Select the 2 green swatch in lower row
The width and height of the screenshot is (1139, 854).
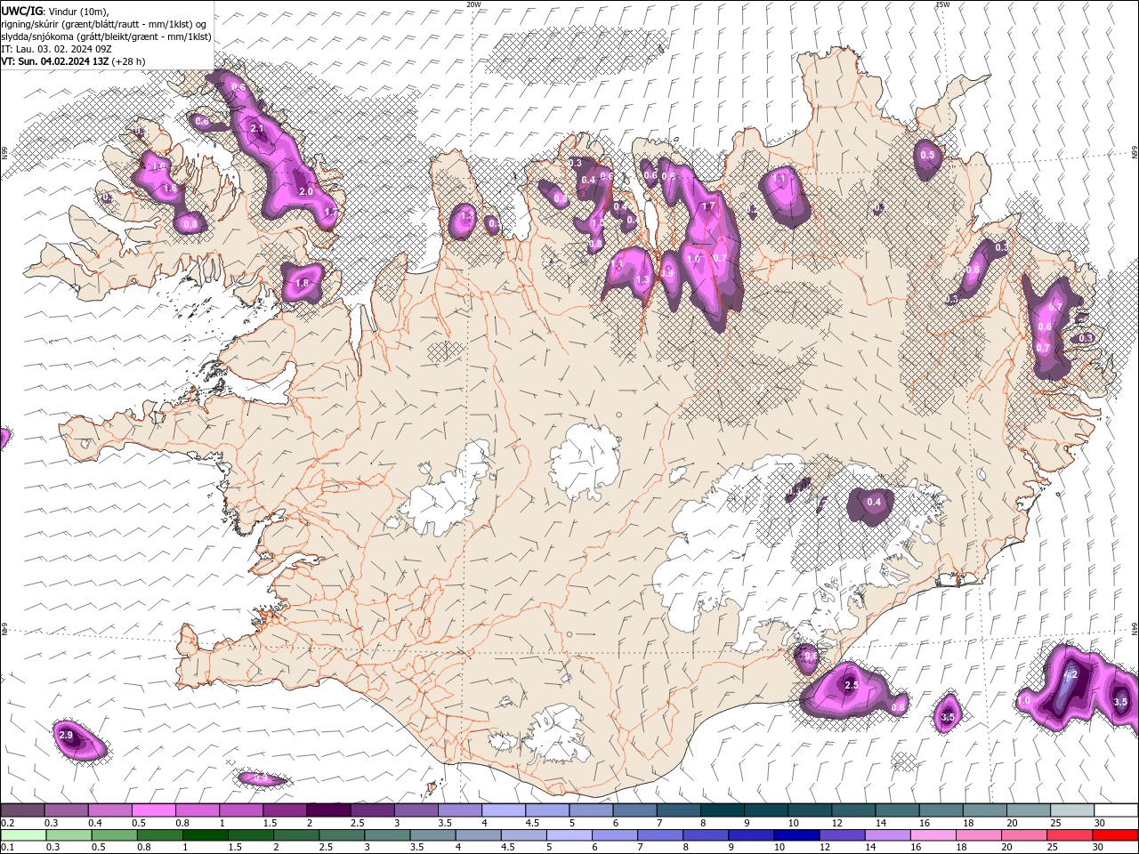(x=295, y=835)
